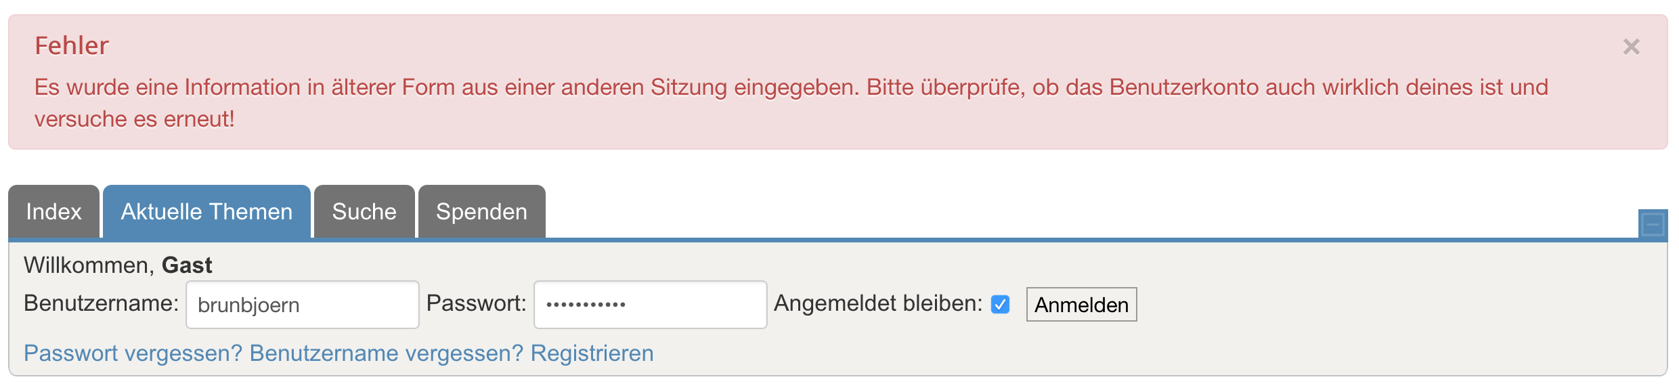
Task: Click the Fehler heading in the alert
Action: pos(72,46)
